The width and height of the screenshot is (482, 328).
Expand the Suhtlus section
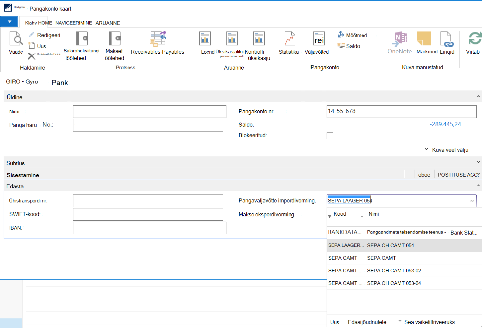(478, 162)
